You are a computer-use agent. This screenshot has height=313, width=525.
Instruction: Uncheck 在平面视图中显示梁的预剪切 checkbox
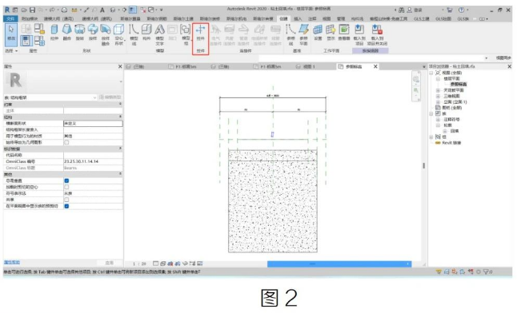point(66,206)
